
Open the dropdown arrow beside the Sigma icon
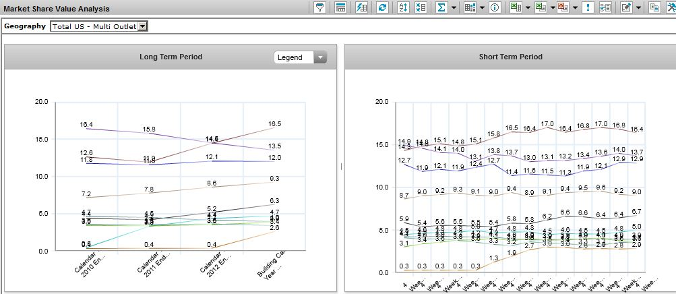(x=454, y=8)
